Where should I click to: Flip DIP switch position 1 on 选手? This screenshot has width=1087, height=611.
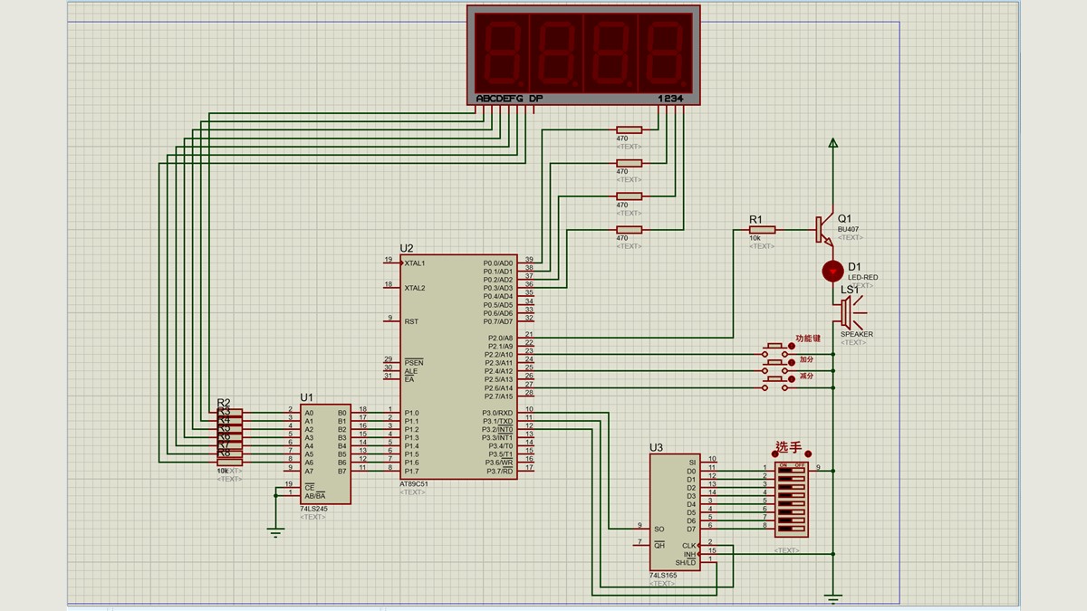point(790,471)
